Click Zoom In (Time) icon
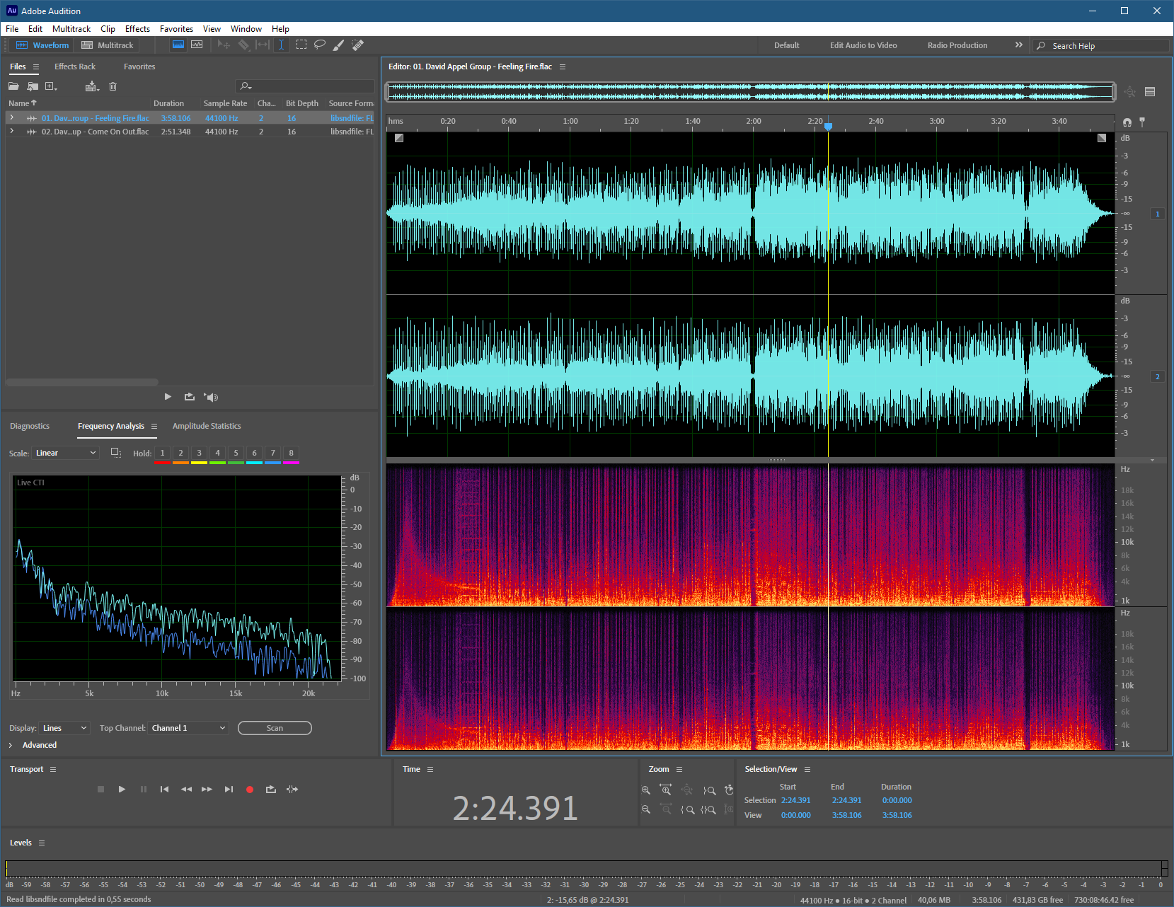 click(666, 790)
